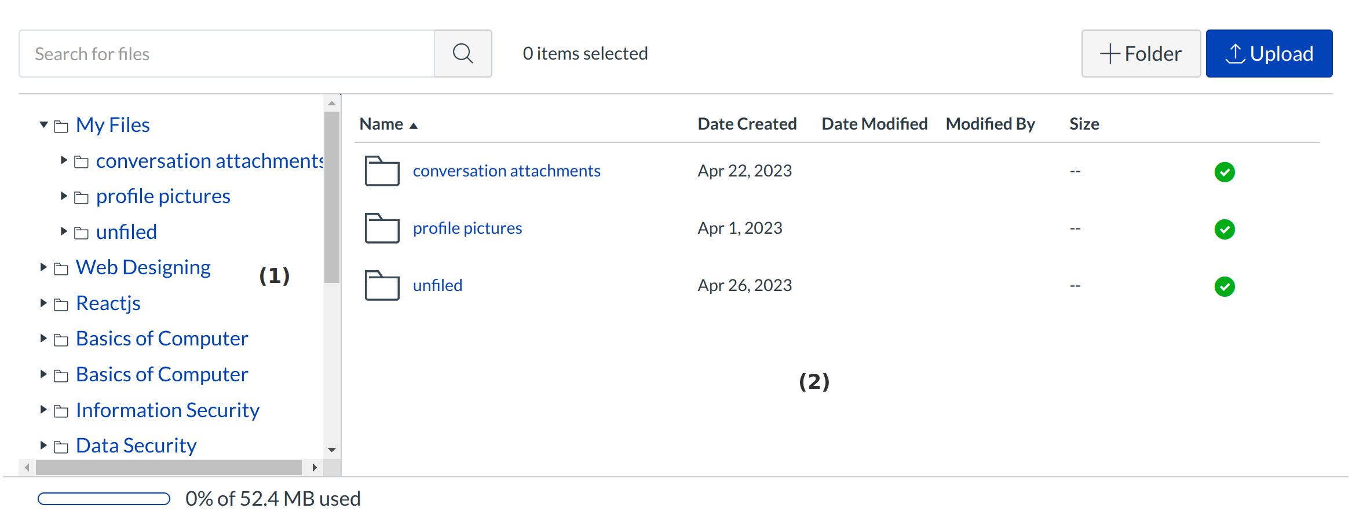Image resolution: width=1352 pixels, height=530 pixels.
Task: Click the Upload button
Action: [x=1269, y=54]
